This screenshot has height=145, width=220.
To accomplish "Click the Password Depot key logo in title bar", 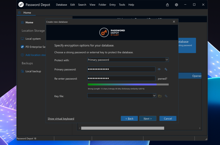I will pyautogui.click(x=21, y=5).
